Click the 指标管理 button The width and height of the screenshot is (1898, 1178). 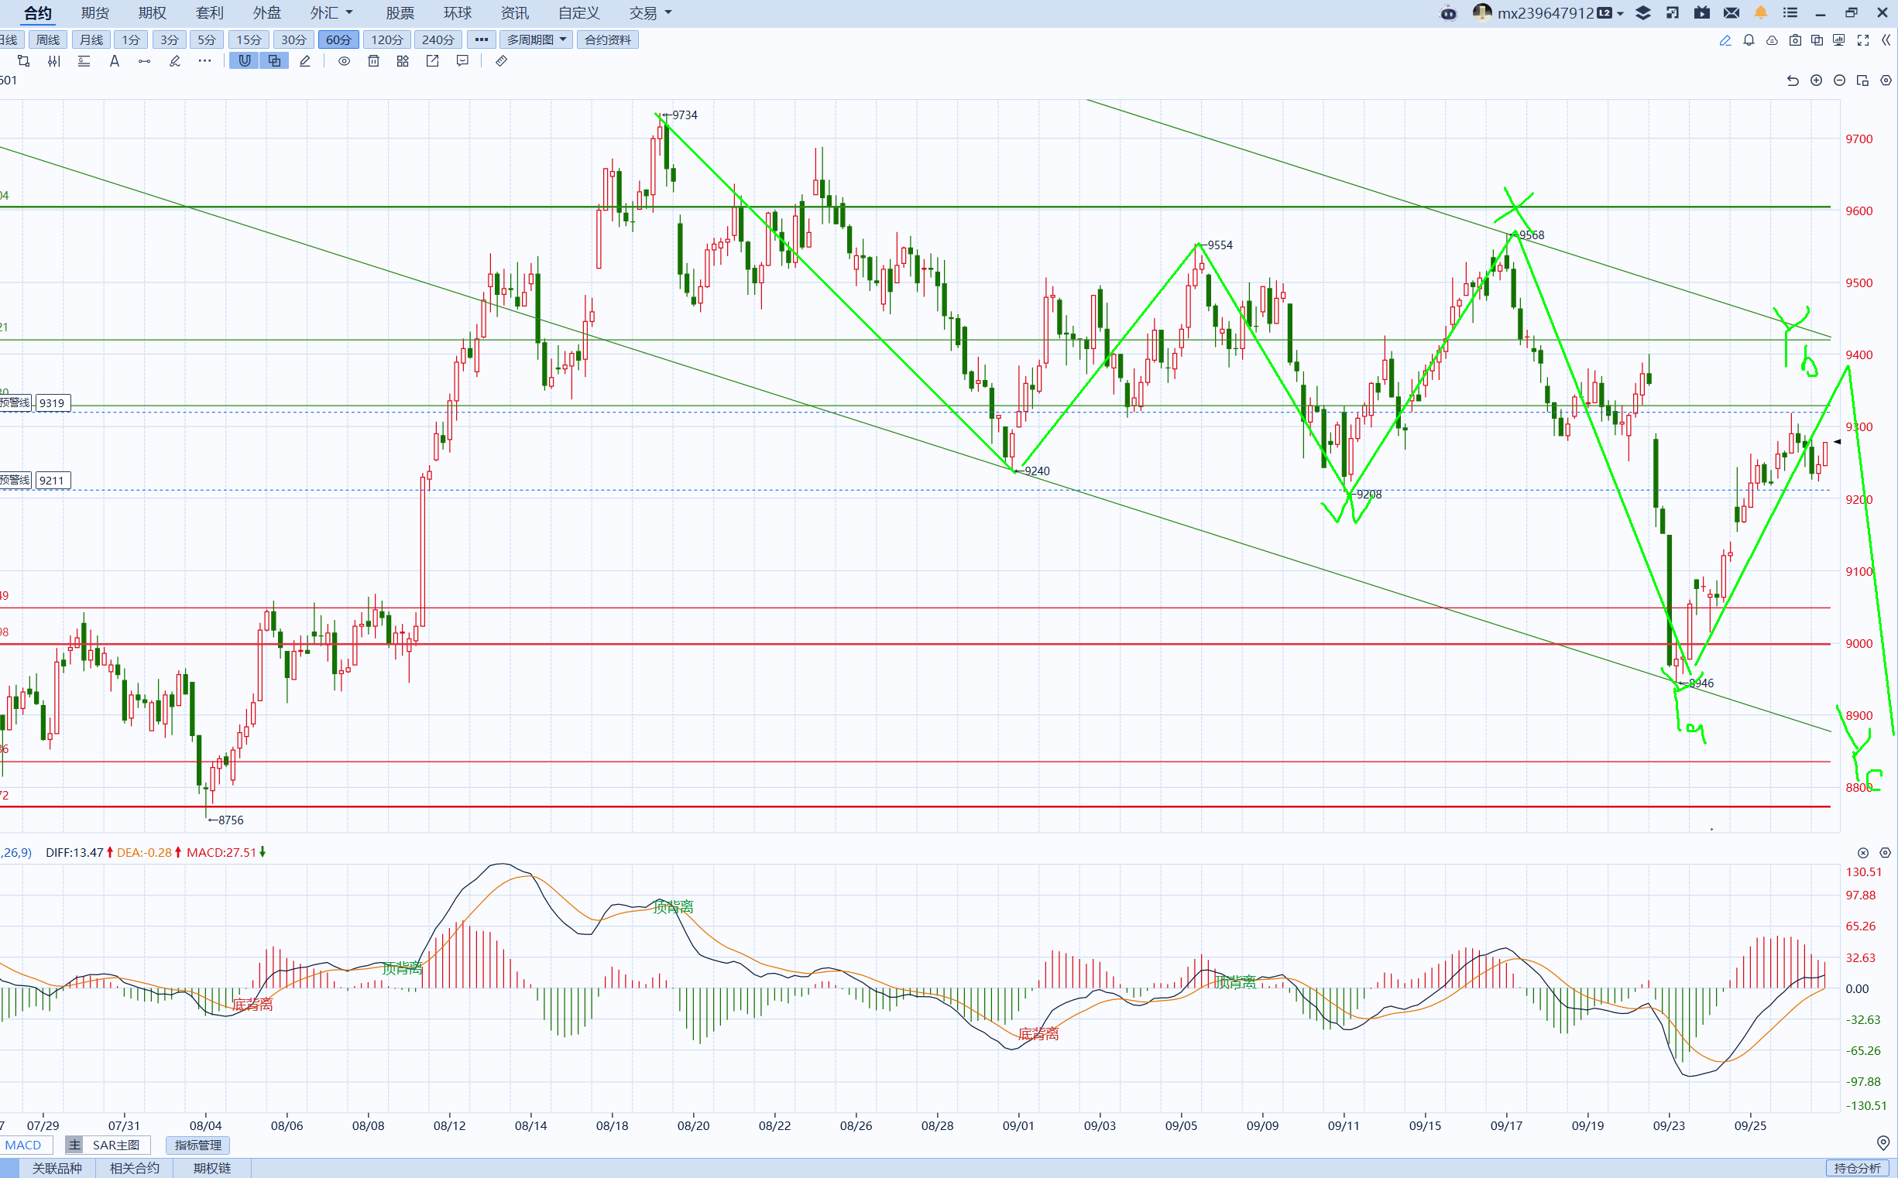coord(198,1145)
